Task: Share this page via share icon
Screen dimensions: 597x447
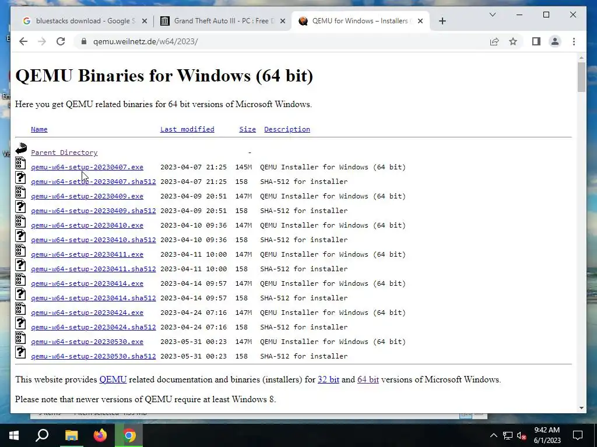Action: click(x=494, y=41)
